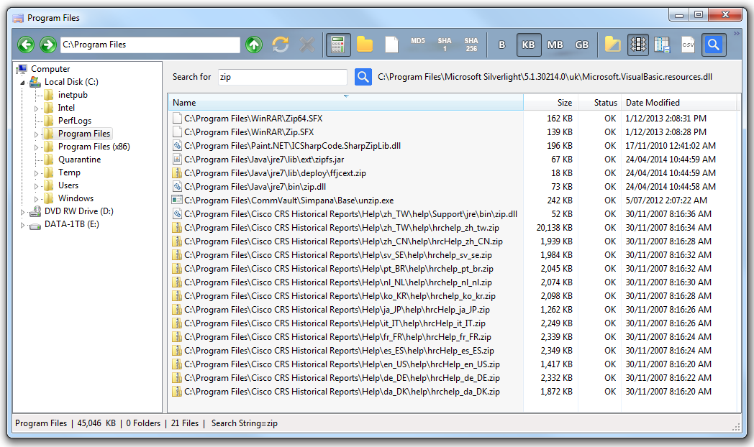This screenshot has width=754, height=447.
Task: Expand the DVD RW Drive D: node
Action: (22, 211)
